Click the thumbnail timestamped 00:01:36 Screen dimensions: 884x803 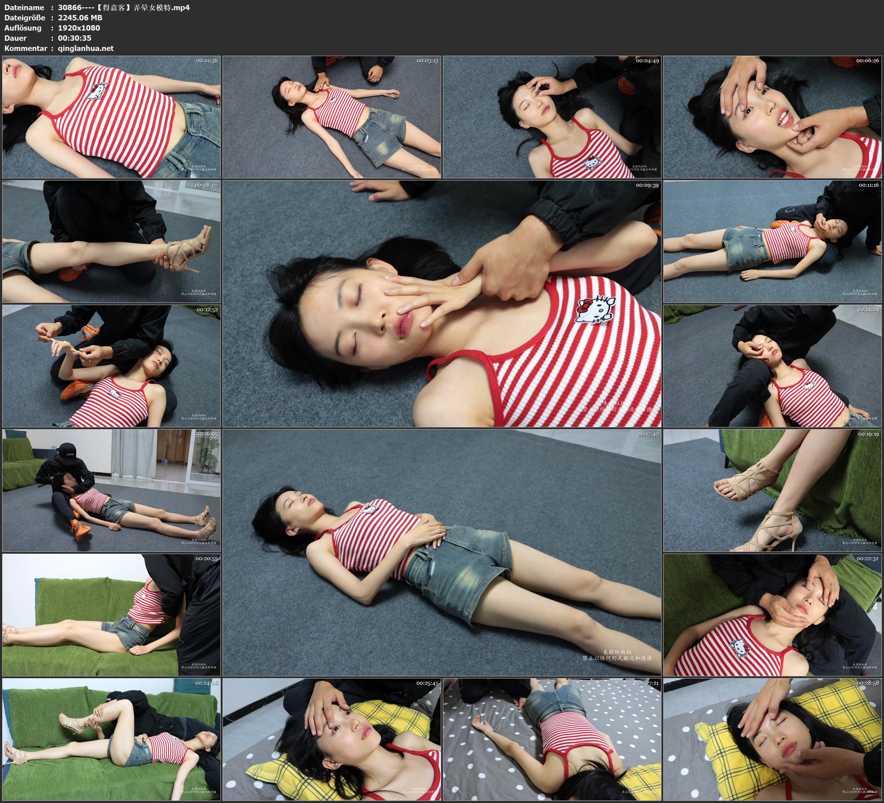click(x=111, y=117)
